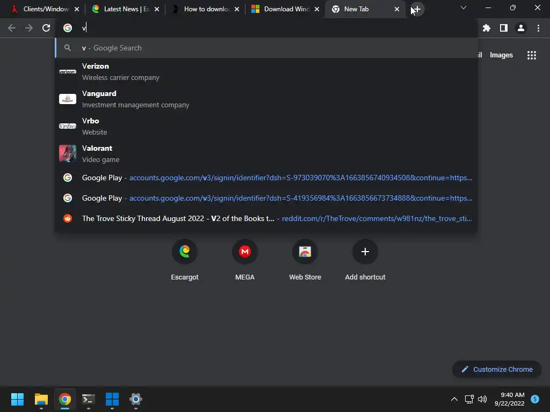This screenshot has height=412, width=550.
Task: Click the volume speaker tray icon
Action: pos(483,399)
